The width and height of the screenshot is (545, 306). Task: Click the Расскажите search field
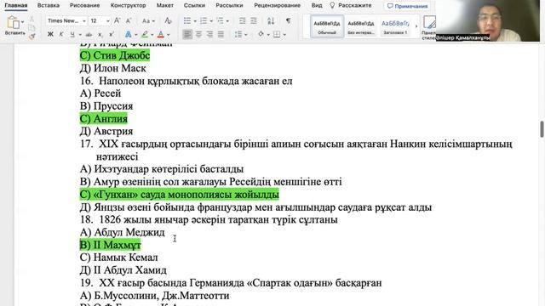[x=355, y=6]
